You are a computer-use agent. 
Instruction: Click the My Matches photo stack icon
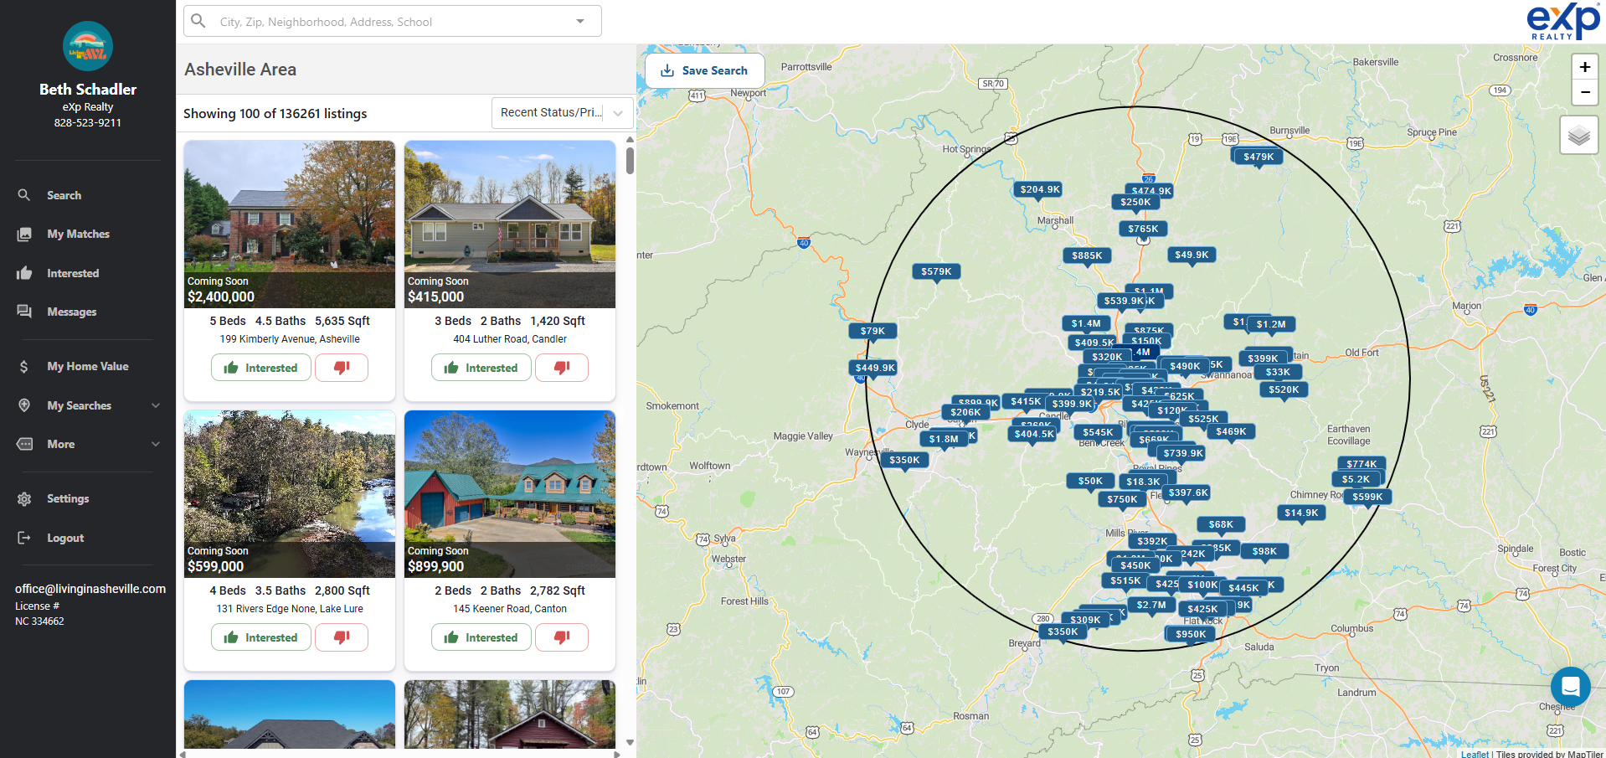point(24,235)
